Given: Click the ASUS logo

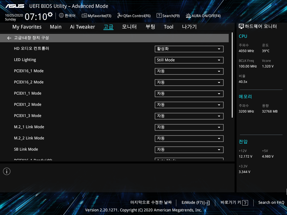Looking at the screenshot, I should coord(15,6).
